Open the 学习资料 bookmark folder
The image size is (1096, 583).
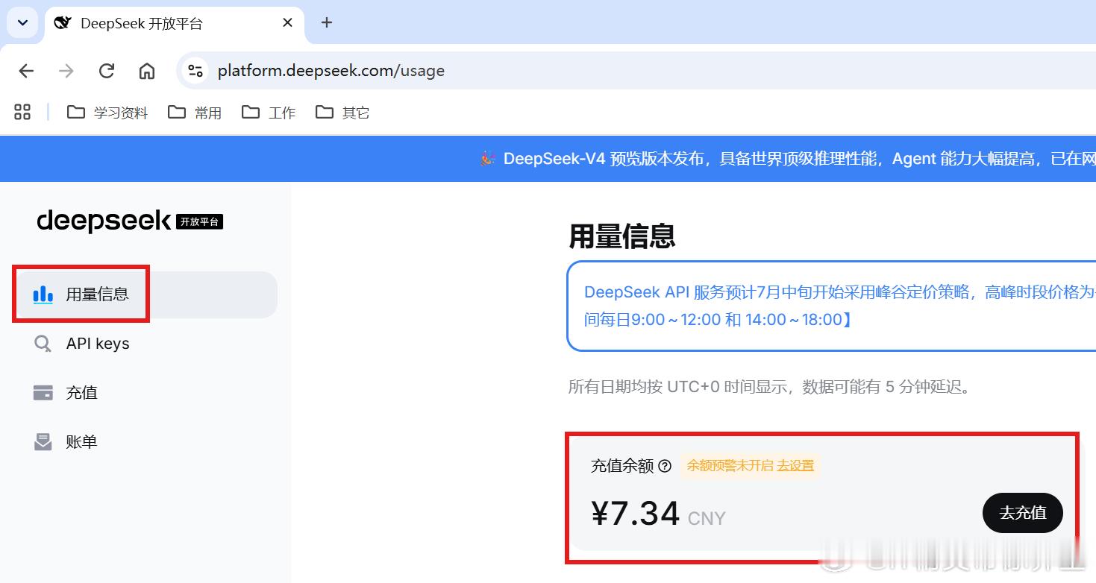(x=107, y=113)
